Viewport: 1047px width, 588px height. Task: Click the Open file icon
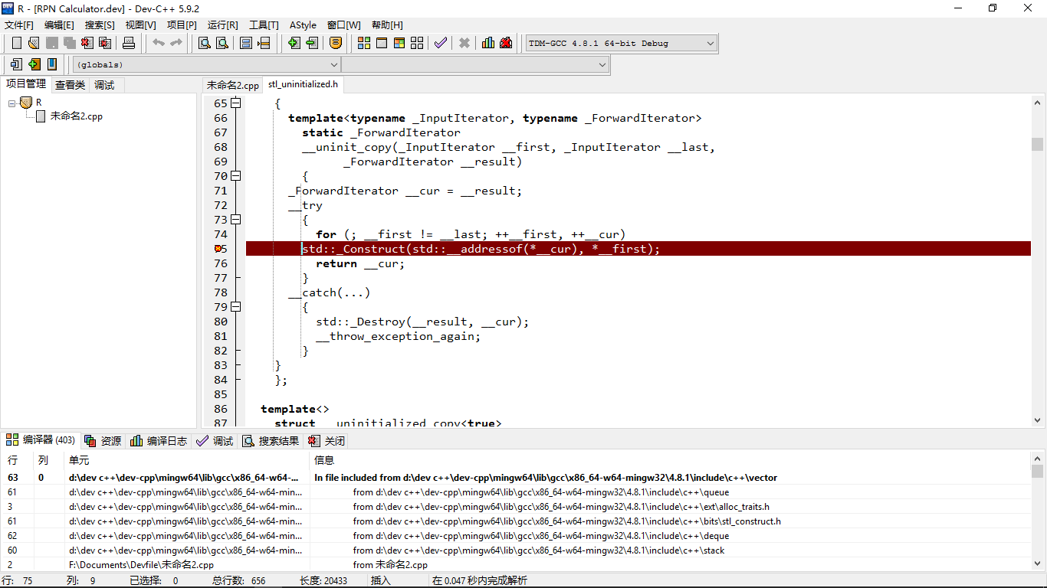[34, 43]
